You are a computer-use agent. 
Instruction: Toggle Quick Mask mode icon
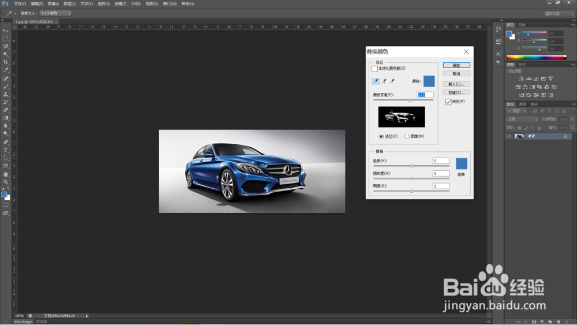[x=6, y=205]
